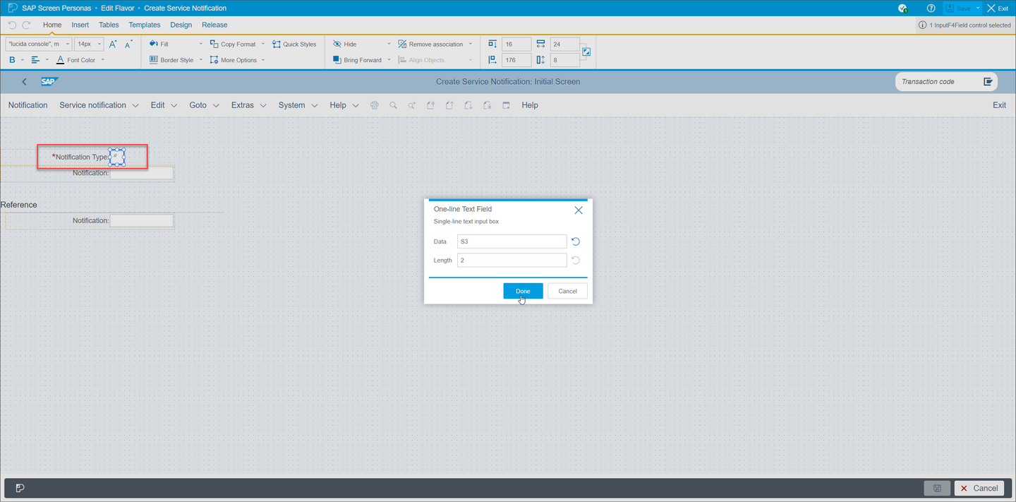Click the lock aspect ratio icon
Screen dimensions: 1016x502
[586, 52]
